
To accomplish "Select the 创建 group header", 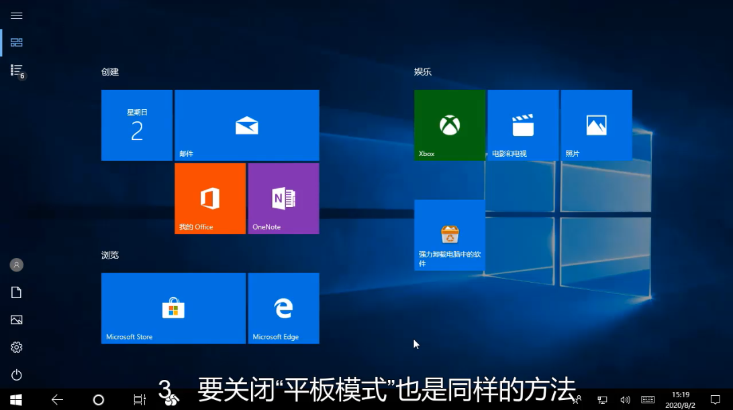I will pos(110,72).
